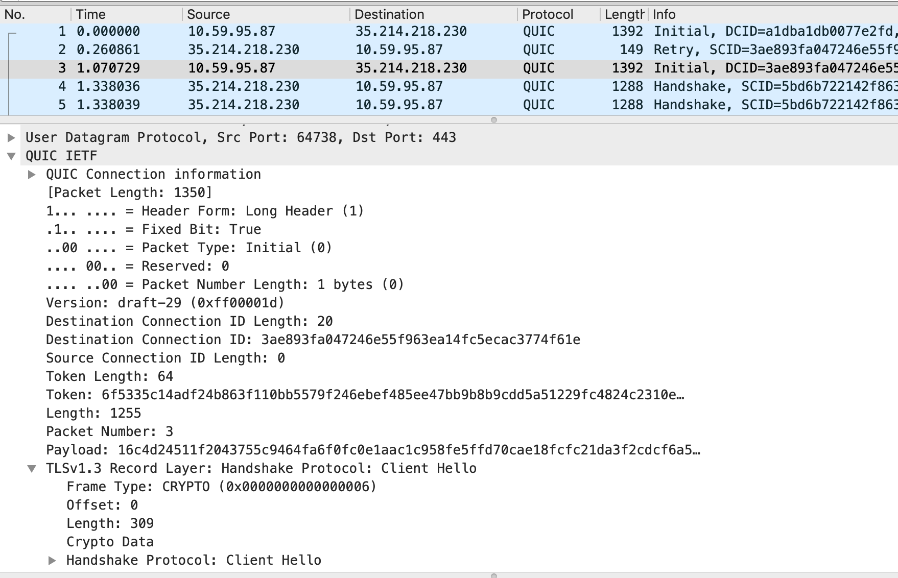
Task: Expand User Datagram Protocol section
Action: [x=11, y=138]
